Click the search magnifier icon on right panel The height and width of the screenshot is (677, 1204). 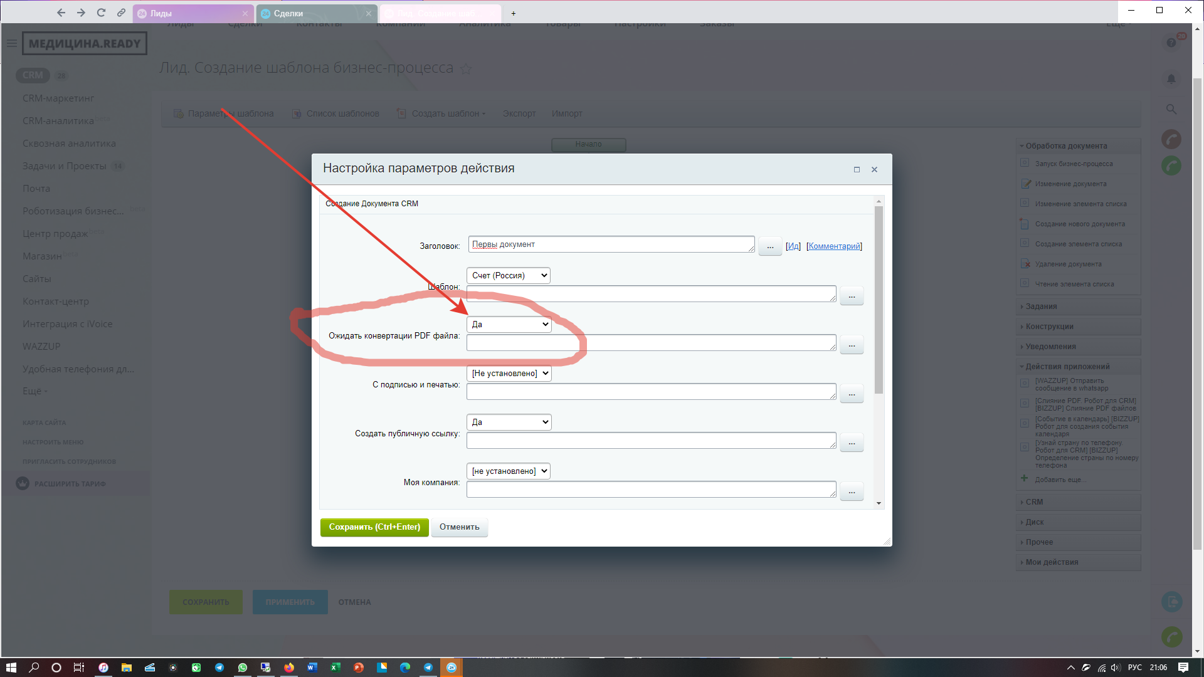click(1171, 109)
